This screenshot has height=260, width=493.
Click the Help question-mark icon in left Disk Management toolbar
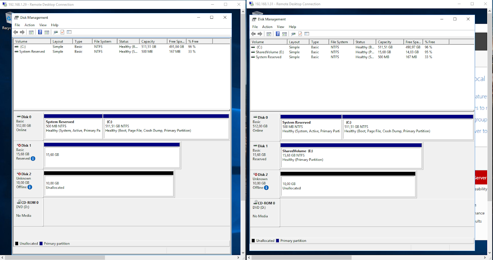click(40, 32)
